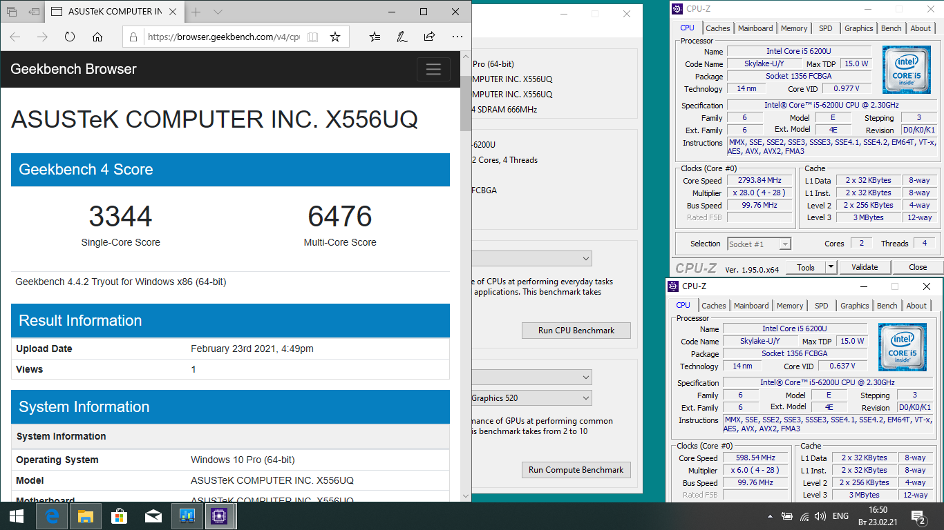
Task: Open About tab in upper CPU-Z
Action: click(921, 28)
